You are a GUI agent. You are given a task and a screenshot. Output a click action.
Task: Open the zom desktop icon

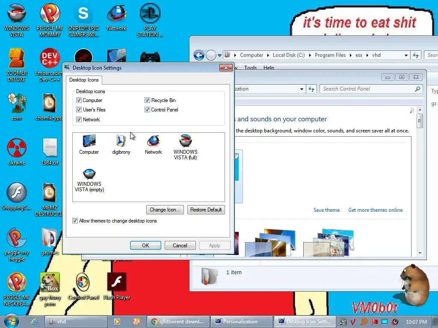17,106
